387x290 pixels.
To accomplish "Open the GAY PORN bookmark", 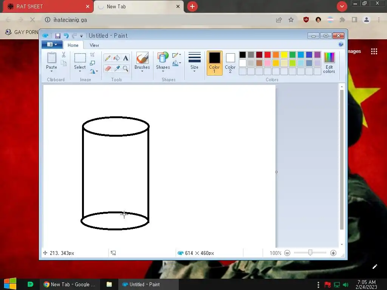I will [22, 32].
